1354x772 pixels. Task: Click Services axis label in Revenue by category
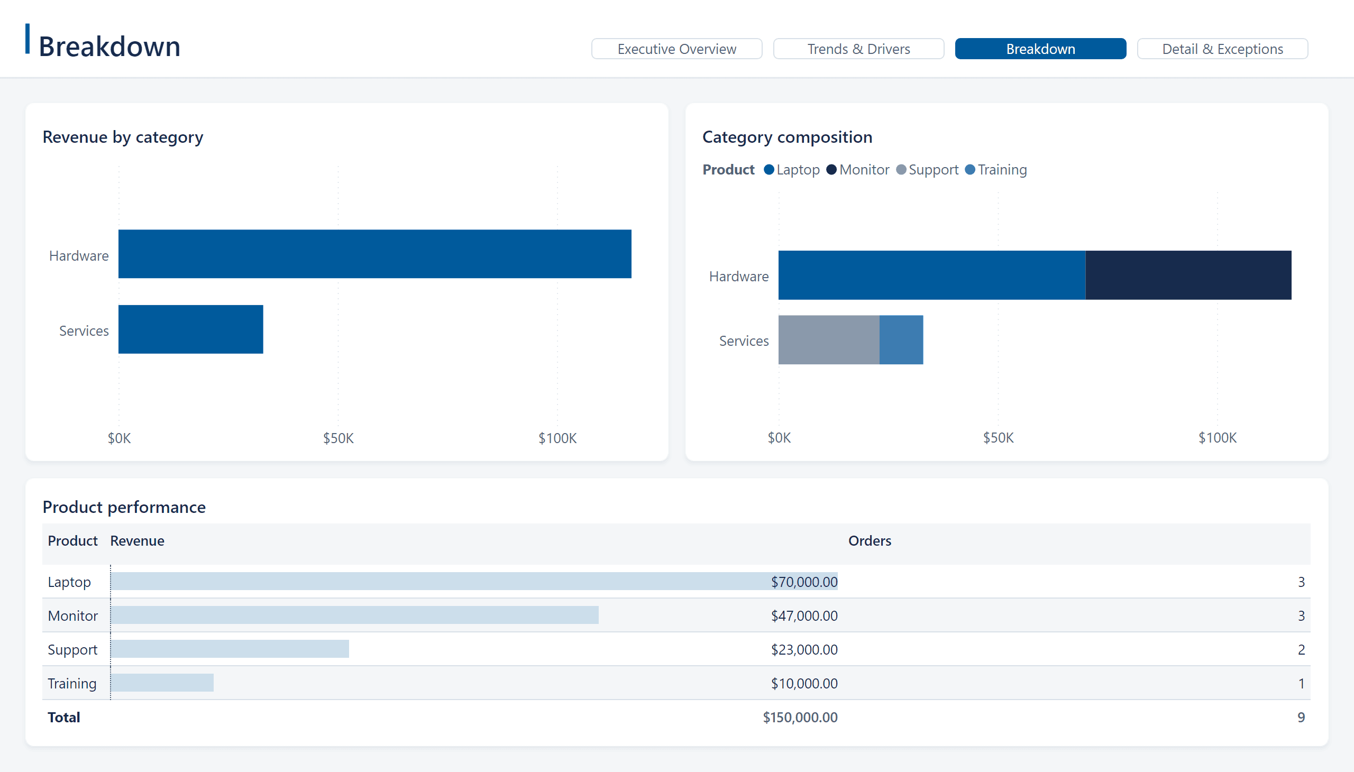[x=84, y=331]
